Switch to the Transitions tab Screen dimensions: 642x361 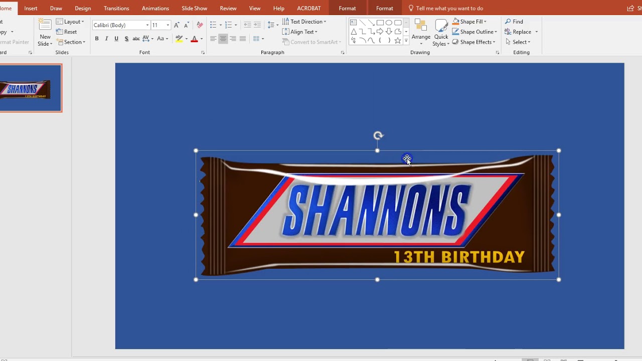tap(116, 8)
